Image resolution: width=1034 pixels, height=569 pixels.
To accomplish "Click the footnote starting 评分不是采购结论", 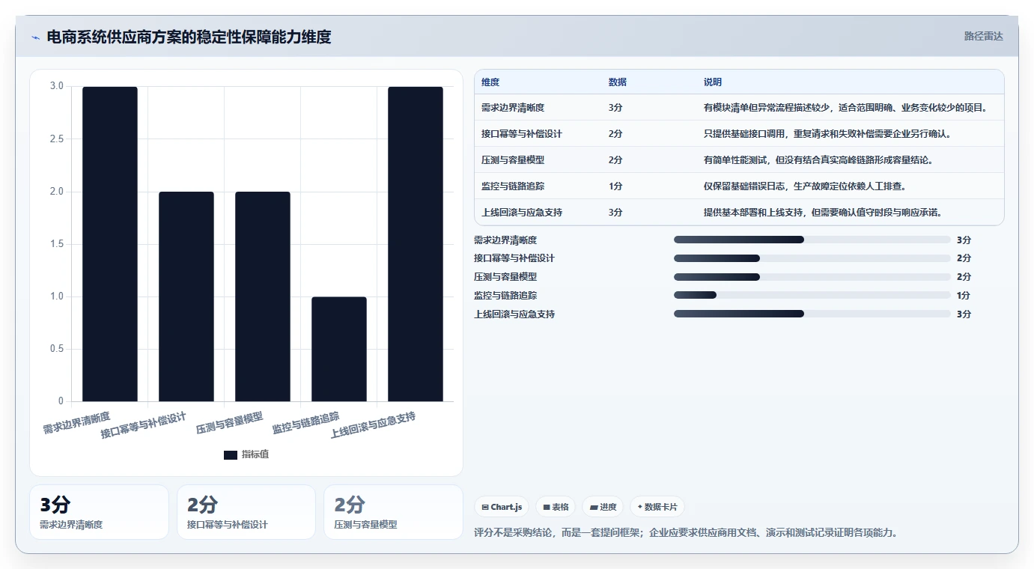I will (x=686, y=533).
